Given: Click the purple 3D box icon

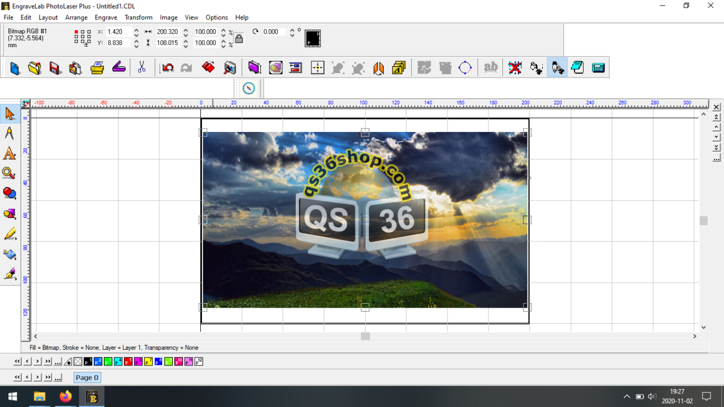Looking at the screenshot, I should pyautogui.click(x=255, y=68).
